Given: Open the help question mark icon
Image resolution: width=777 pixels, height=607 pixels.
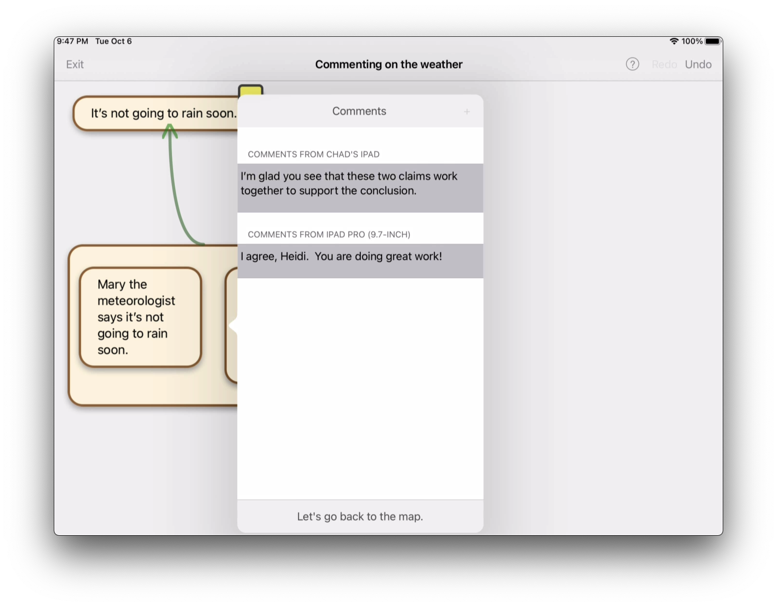Looking at the screenshot, I should (632, 64).
